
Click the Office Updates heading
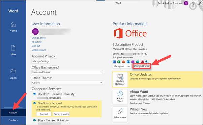(141, 74)
